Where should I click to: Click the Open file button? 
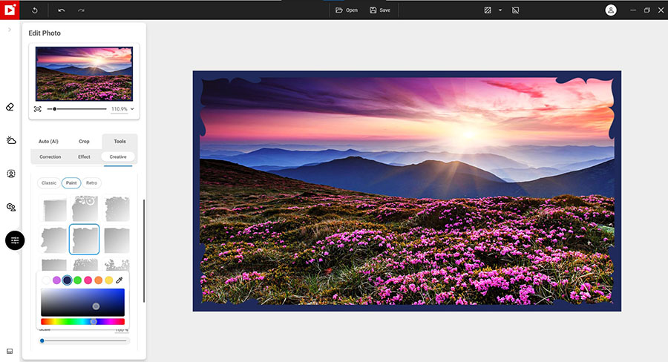(346, 10)
